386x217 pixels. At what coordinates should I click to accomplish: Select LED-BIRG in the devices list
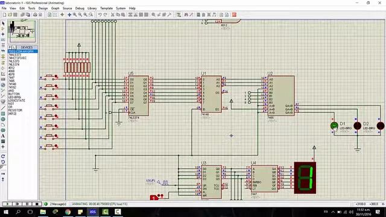click(x=14, y=97)
